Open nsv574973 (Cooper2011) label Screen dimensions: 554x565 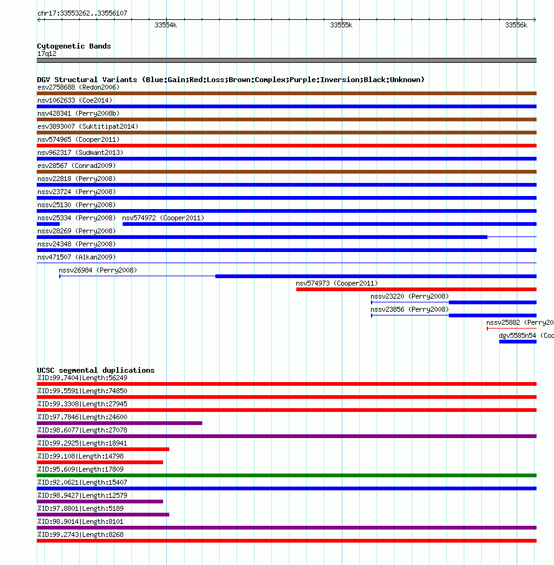click(337, 283)
